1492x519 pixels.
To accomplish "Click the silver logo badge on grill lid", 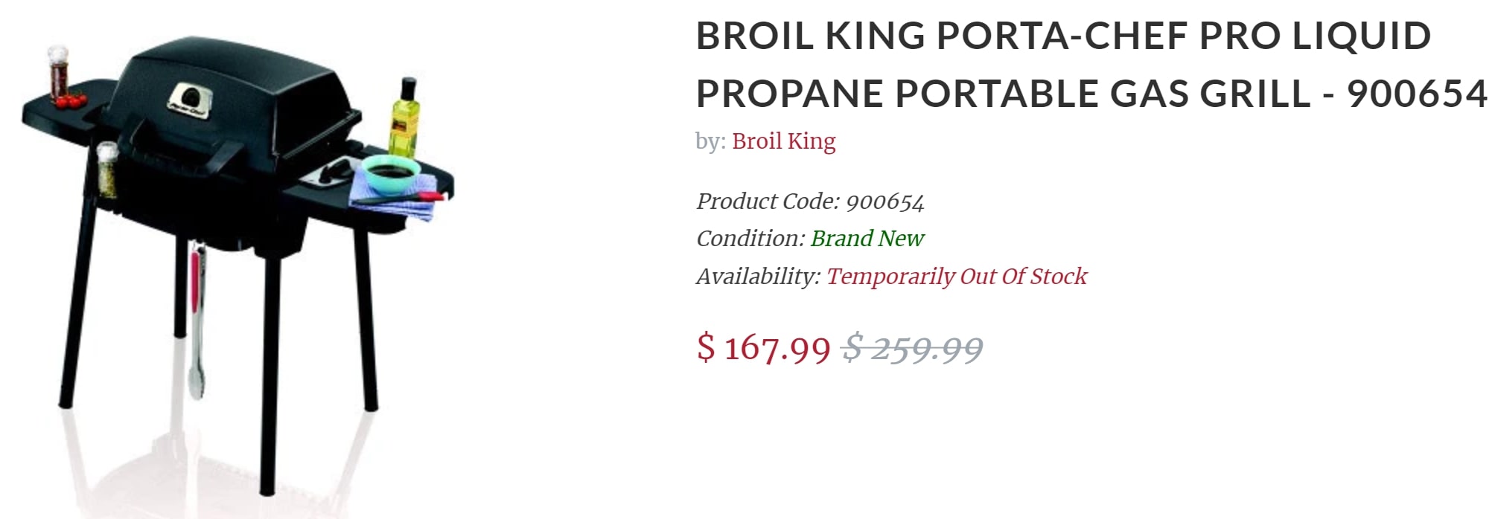I will click(189, 100).
